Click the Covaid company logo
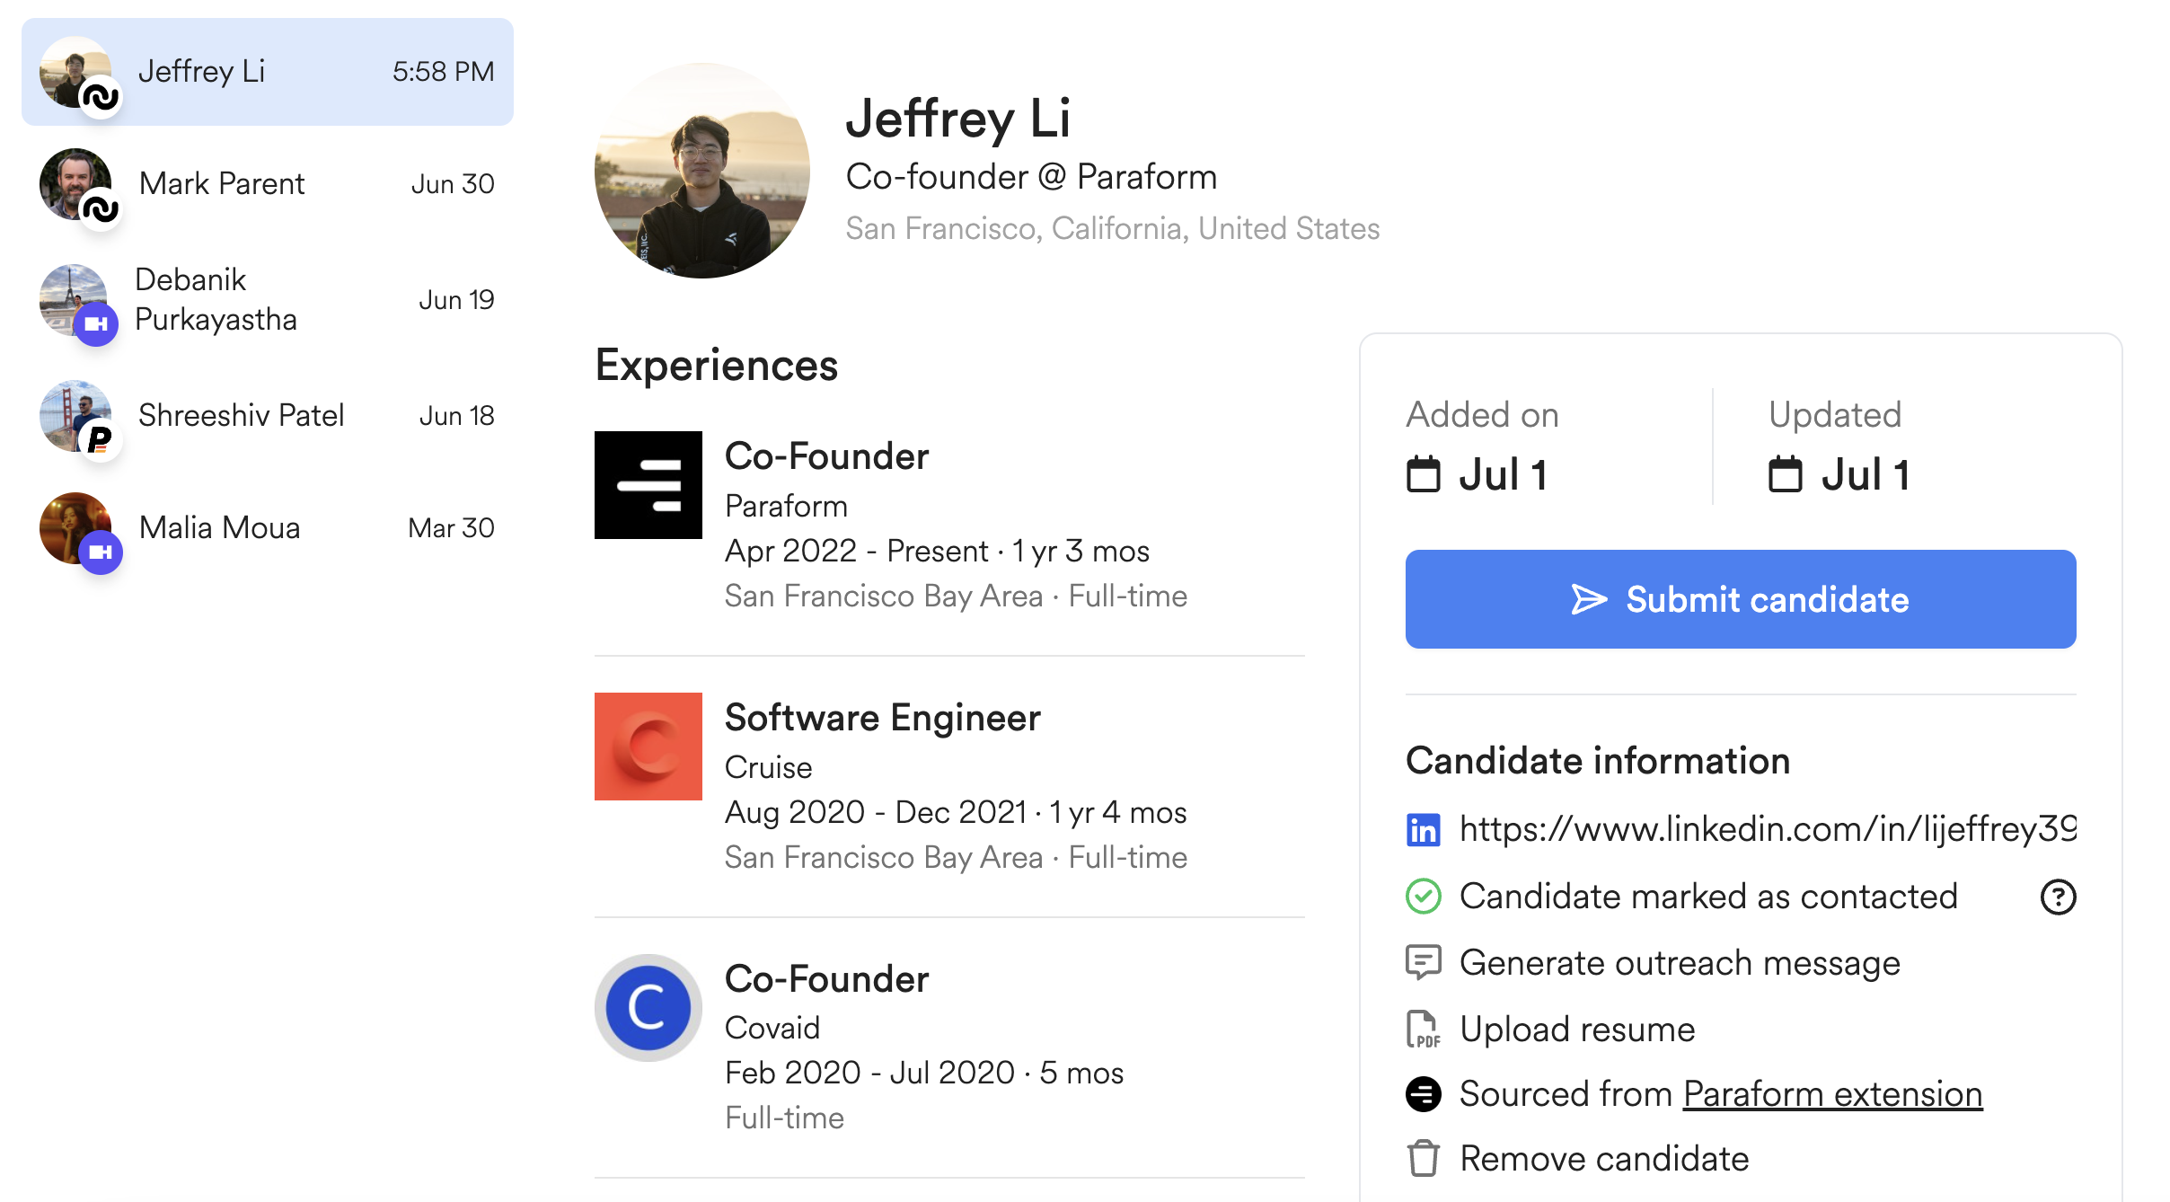This screenshot has width=2170, height=1202. (x=648, y=1008)
